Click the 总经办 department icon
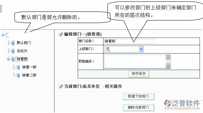The image size is (203, 113). [13, 51]
